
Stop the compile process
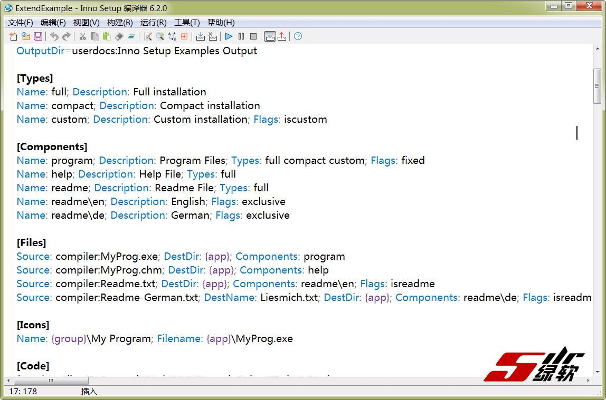coord(213,37)
